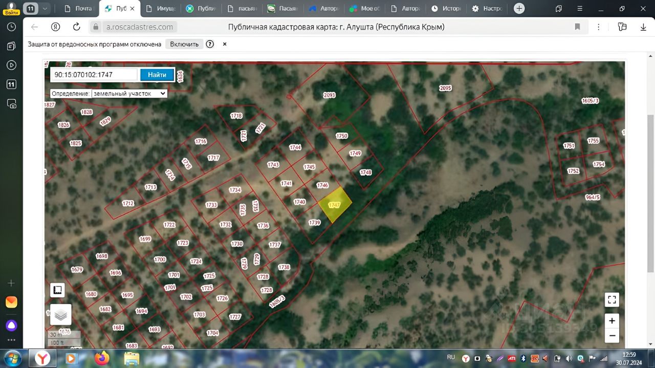Click the a.roscadastres.com address field

pyautogui.click(x=139, y=27)
